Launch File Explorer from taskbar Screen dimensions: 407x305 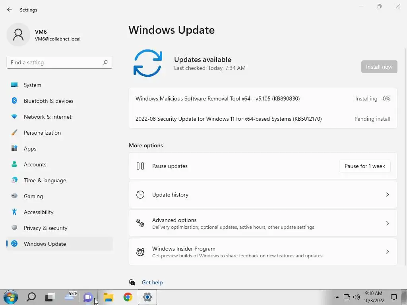(109, 297)
